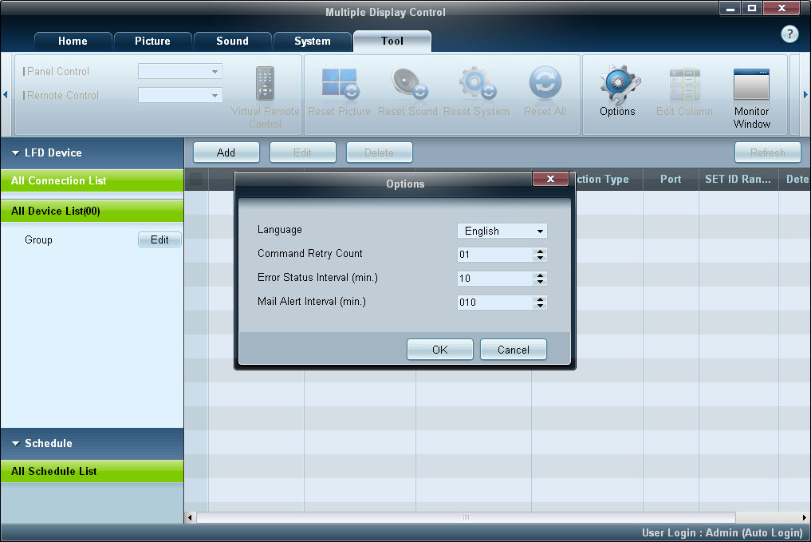Screen dimensions: 811x542
Task: Decrease Mail Alert Interval value
Action: coord(541,306)
